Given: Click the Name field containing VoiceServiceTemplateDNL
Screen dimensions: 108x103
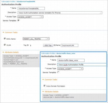Looking at the screenshot, I should pyautogui.click(x=31, y=8).
